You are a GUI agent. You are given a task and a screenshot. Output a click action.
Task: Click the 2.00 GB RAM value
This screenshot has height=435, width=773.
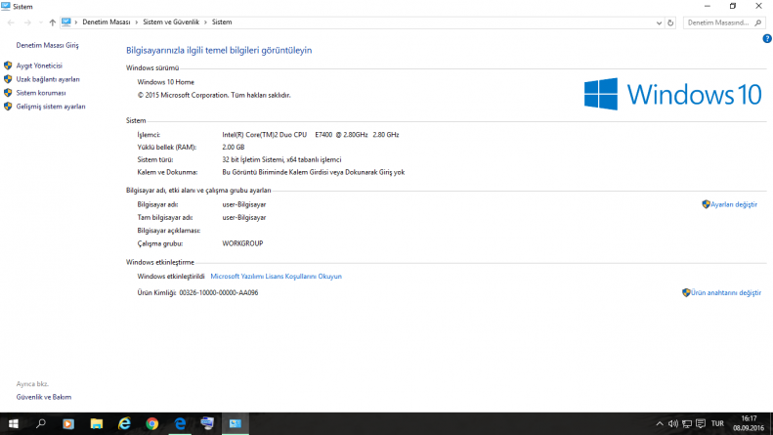(234, 148)
